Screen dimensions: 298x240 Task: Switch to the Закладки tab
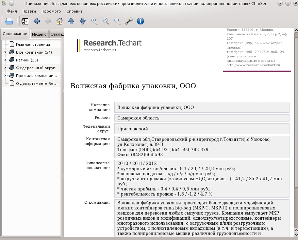(57, 34)
